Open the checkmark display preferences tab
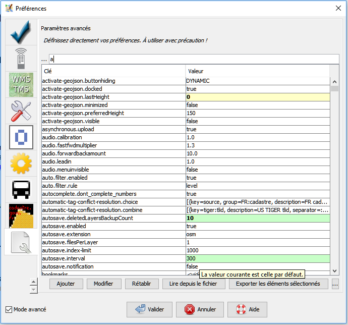This screenshot has width=348, height=325. [x=21, y=32]
